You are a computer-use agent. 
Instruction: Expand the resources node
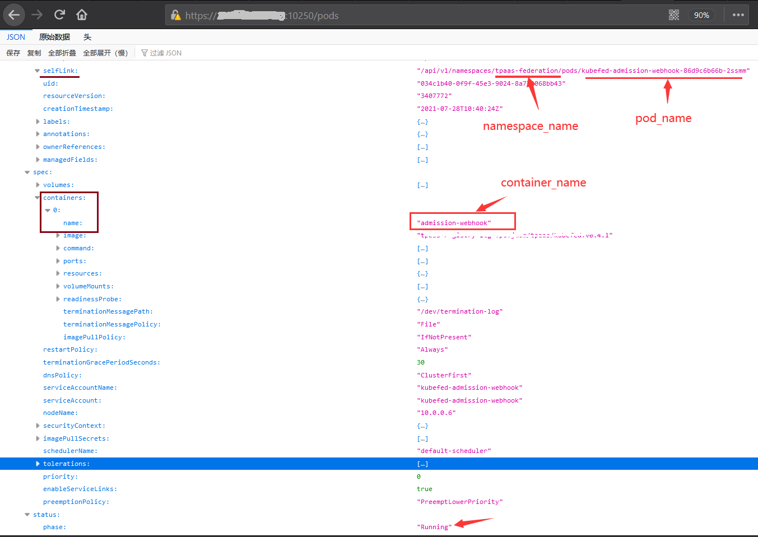click(x=58, y=273)
